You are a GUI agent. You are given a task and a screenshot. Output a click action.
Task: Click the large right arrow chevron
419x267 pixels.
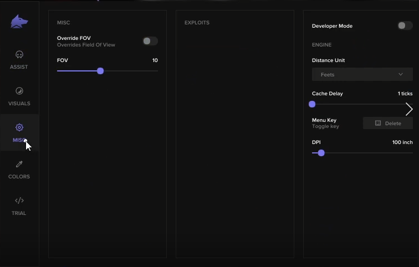[x=409, y=109]
